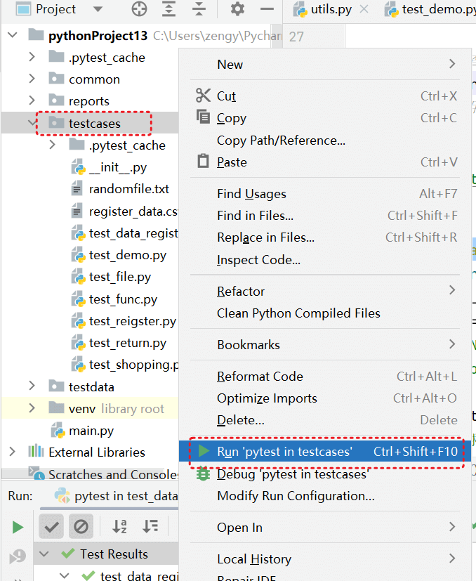Select the testcases folder

click(x=95, y=124)
